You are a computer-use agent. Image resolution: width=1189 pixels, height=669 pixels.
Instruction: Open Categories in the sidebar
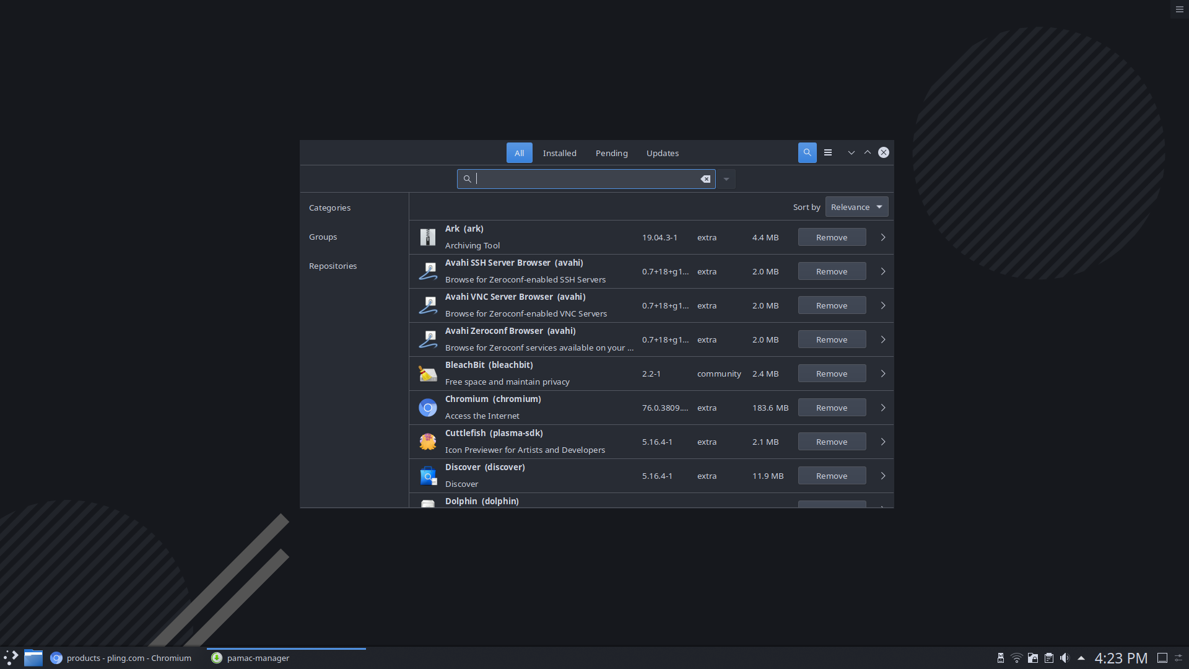click(329, 208)
